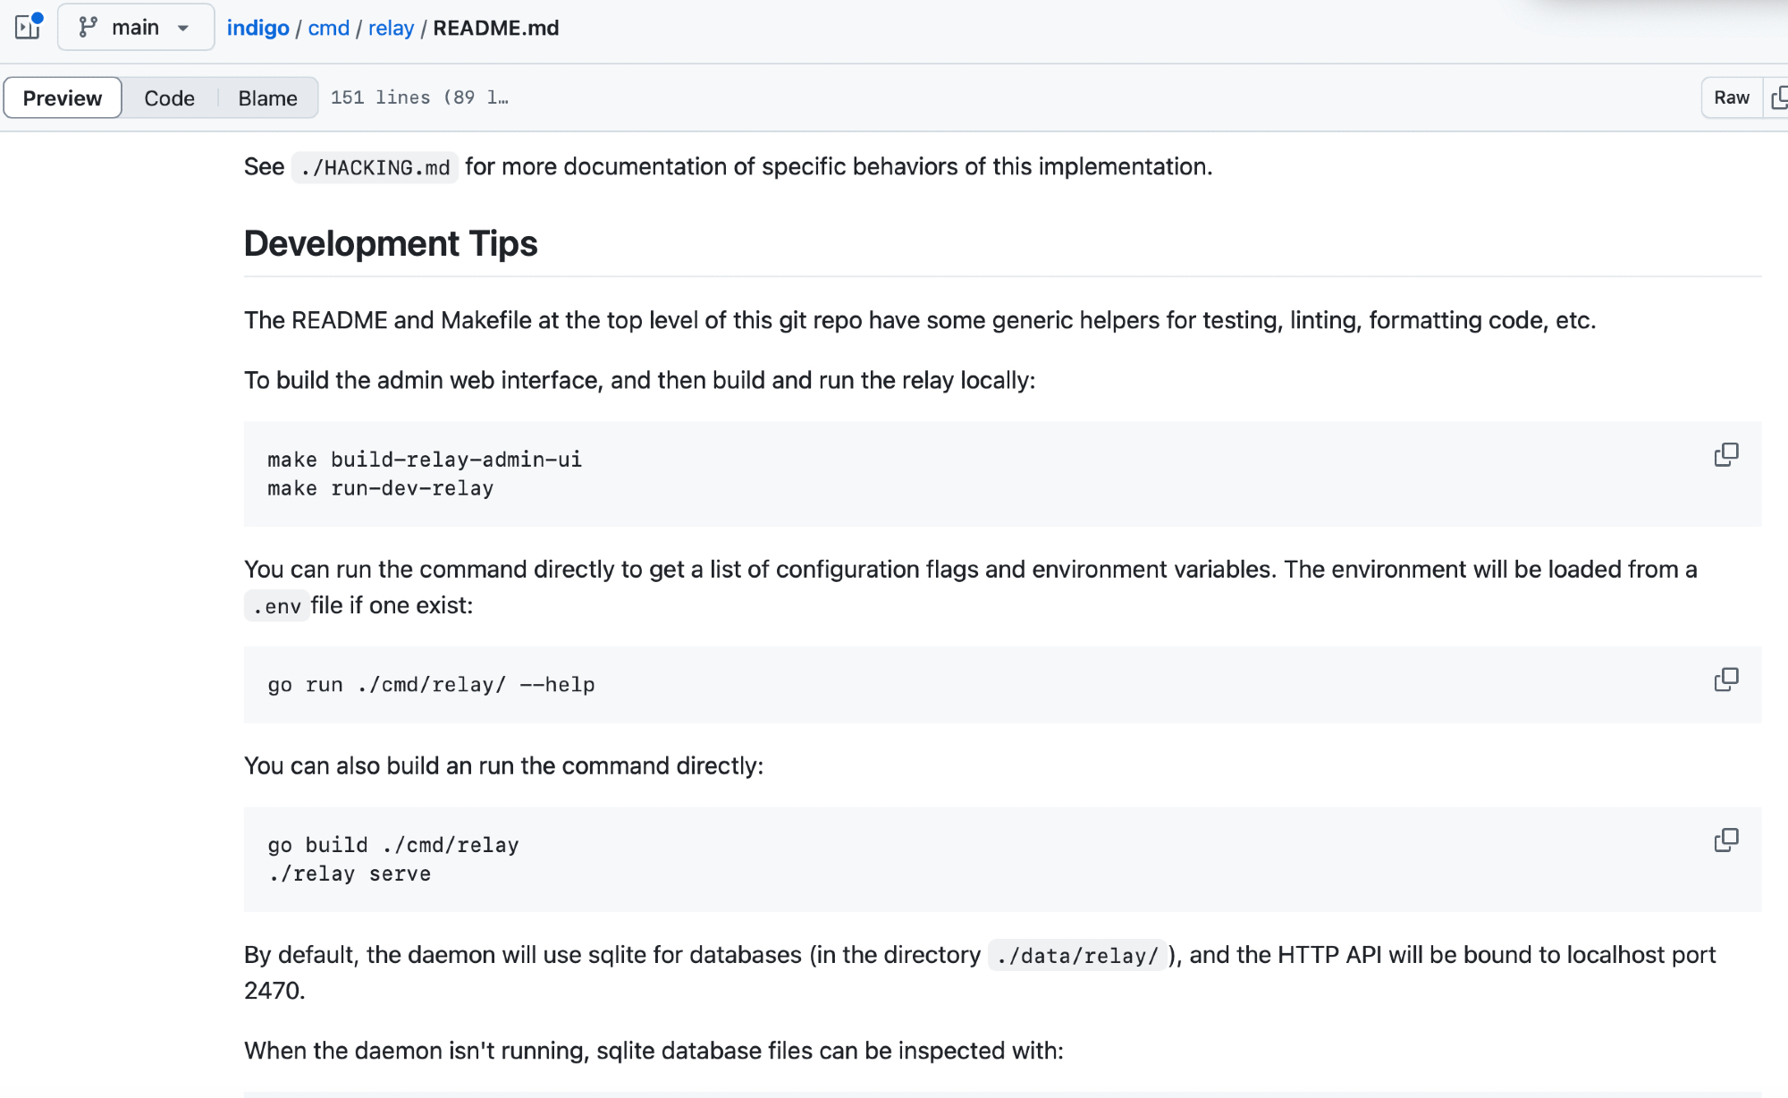Switch to the Preview tab
The image size is (1788, 1098).
[x=63, y=97]
